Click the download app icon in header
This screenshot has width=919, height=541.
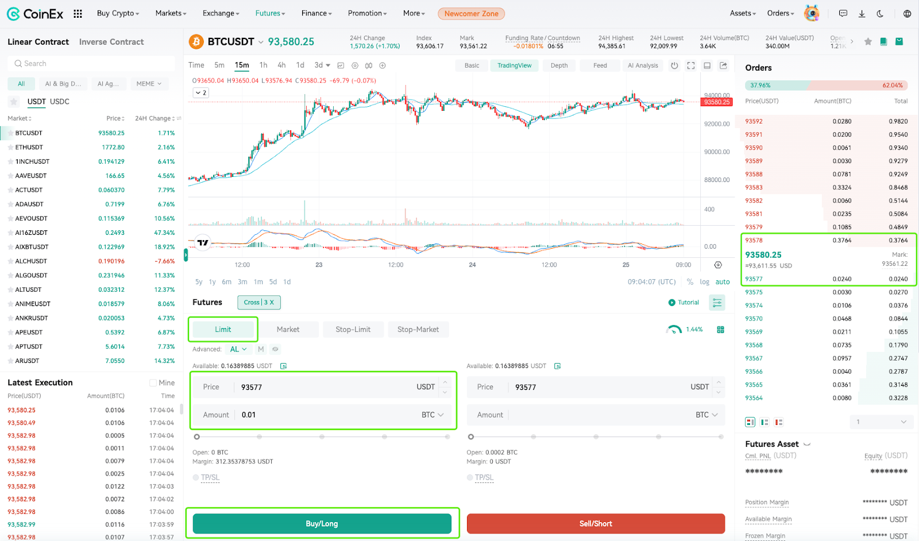862,13
